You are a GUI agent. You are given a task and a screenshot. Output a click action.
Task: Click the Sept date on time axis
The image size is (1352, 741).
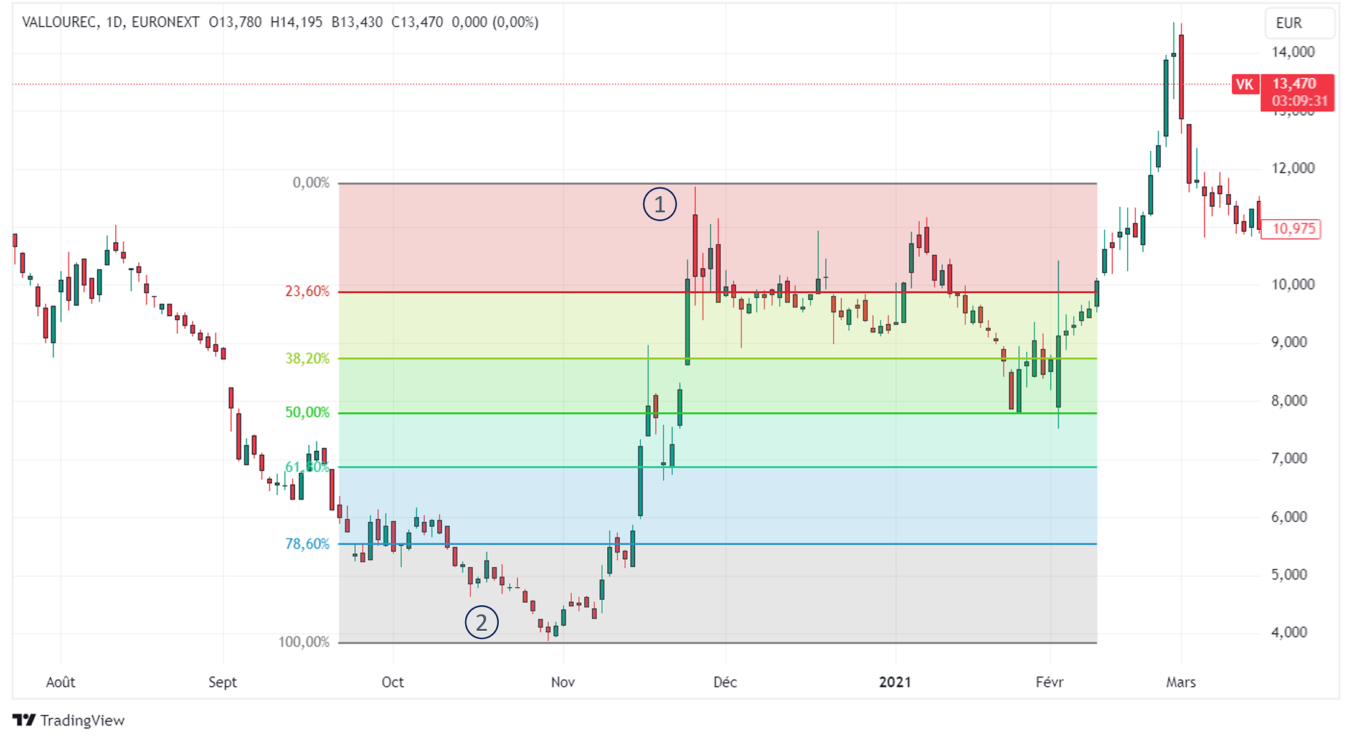222,682
